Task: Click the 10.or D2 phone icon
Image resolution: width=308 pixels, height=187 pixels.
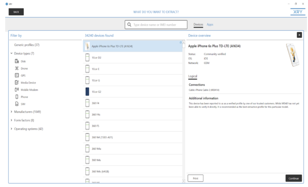Action: (x=88, y=58)
